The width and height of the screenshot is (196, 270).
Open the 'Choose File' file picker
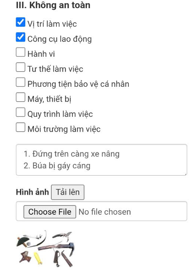(x=50, y=212)
